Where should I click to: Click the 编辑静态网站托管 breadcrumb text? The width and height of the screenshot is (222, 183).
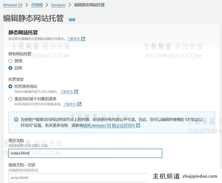pos(89,5)
